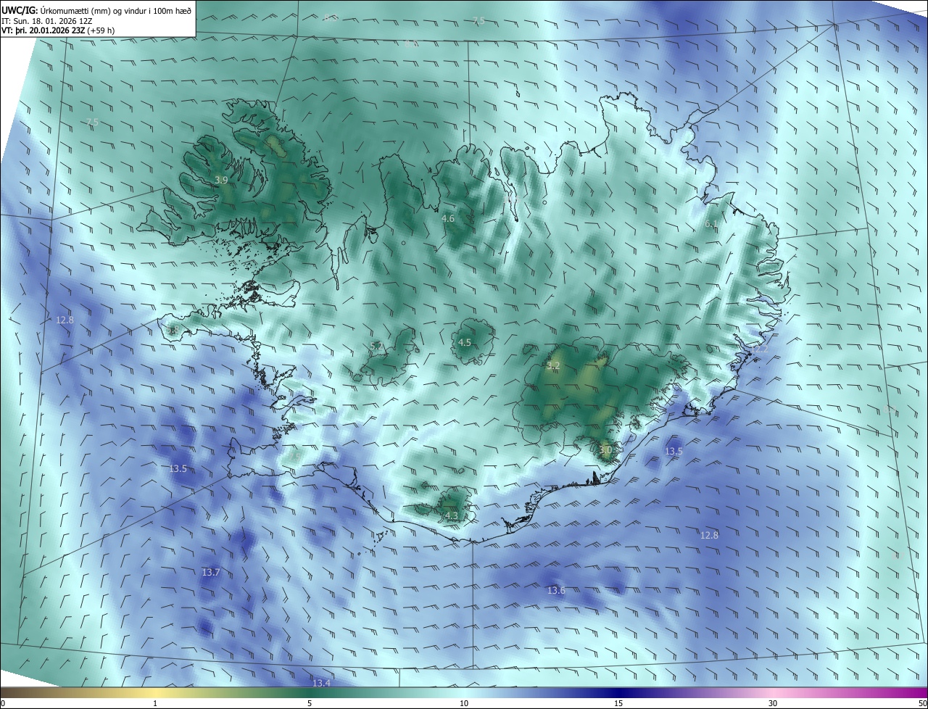Click the colorbar tick label '5'

tap(310, 703)
